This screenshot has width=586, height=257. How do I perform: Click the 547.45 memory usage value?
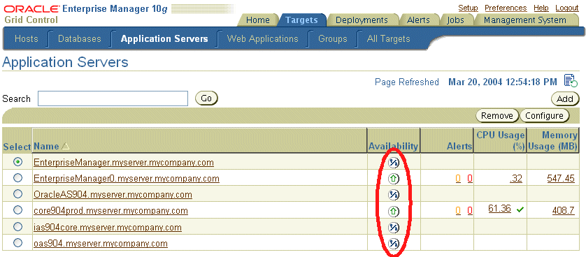tap(561, 179)
